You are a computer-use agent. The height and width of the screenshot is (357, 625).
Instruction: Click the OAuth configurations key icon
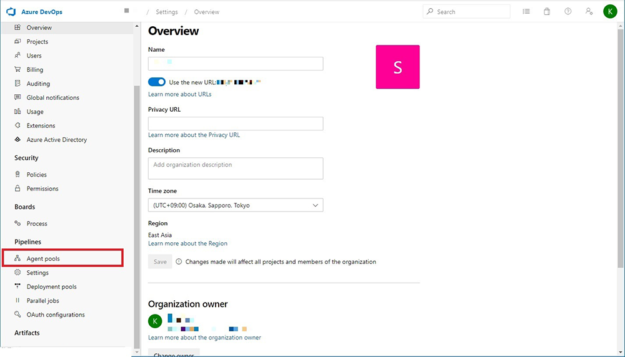17,315
